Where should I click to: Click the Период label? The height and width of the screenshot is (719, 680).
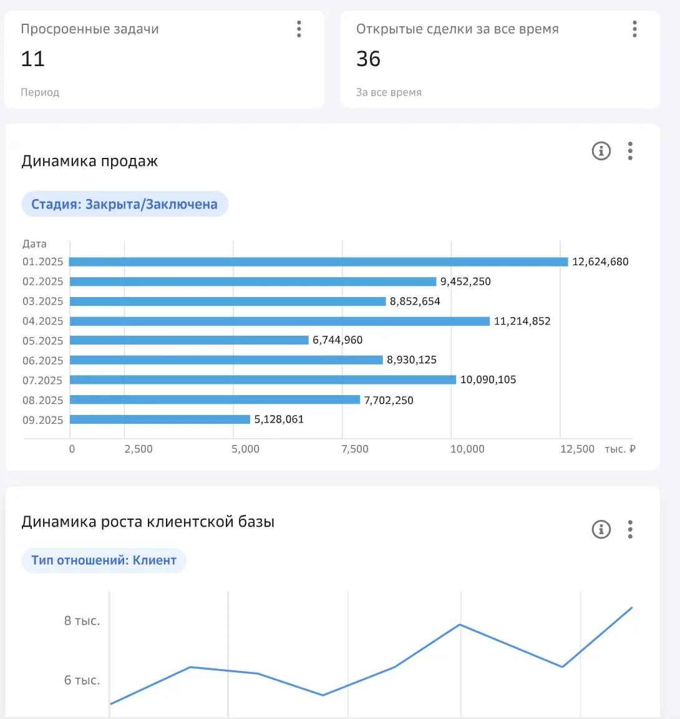(x=40, y=92)
